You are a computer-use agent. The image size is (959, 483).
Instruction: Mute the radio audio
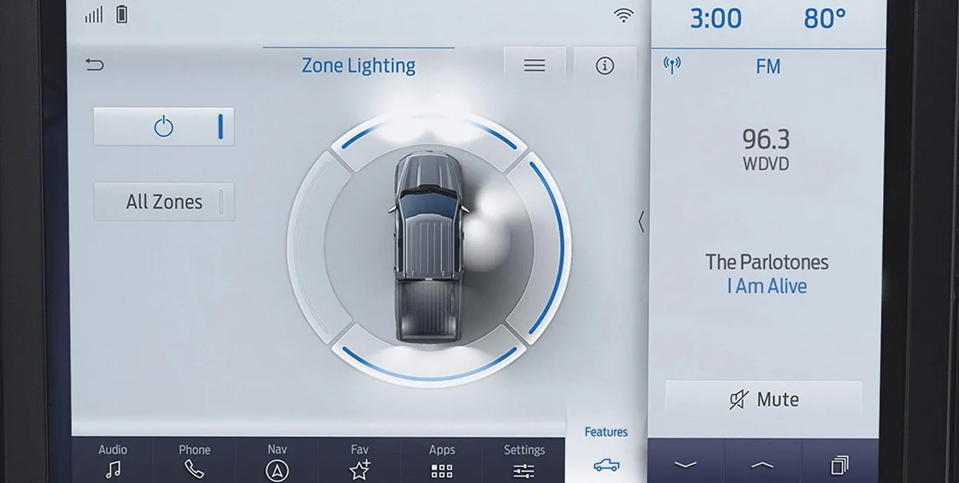(763, 399)
